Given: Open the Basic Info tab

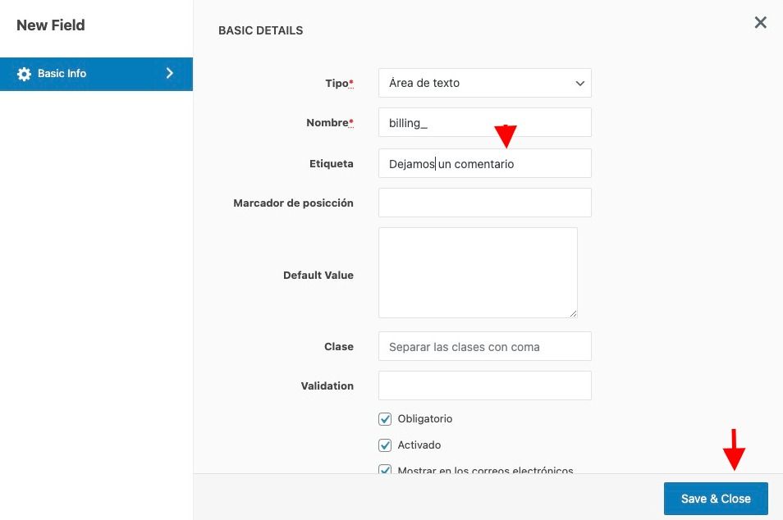Looking at the screenshot, I should 96,74.
